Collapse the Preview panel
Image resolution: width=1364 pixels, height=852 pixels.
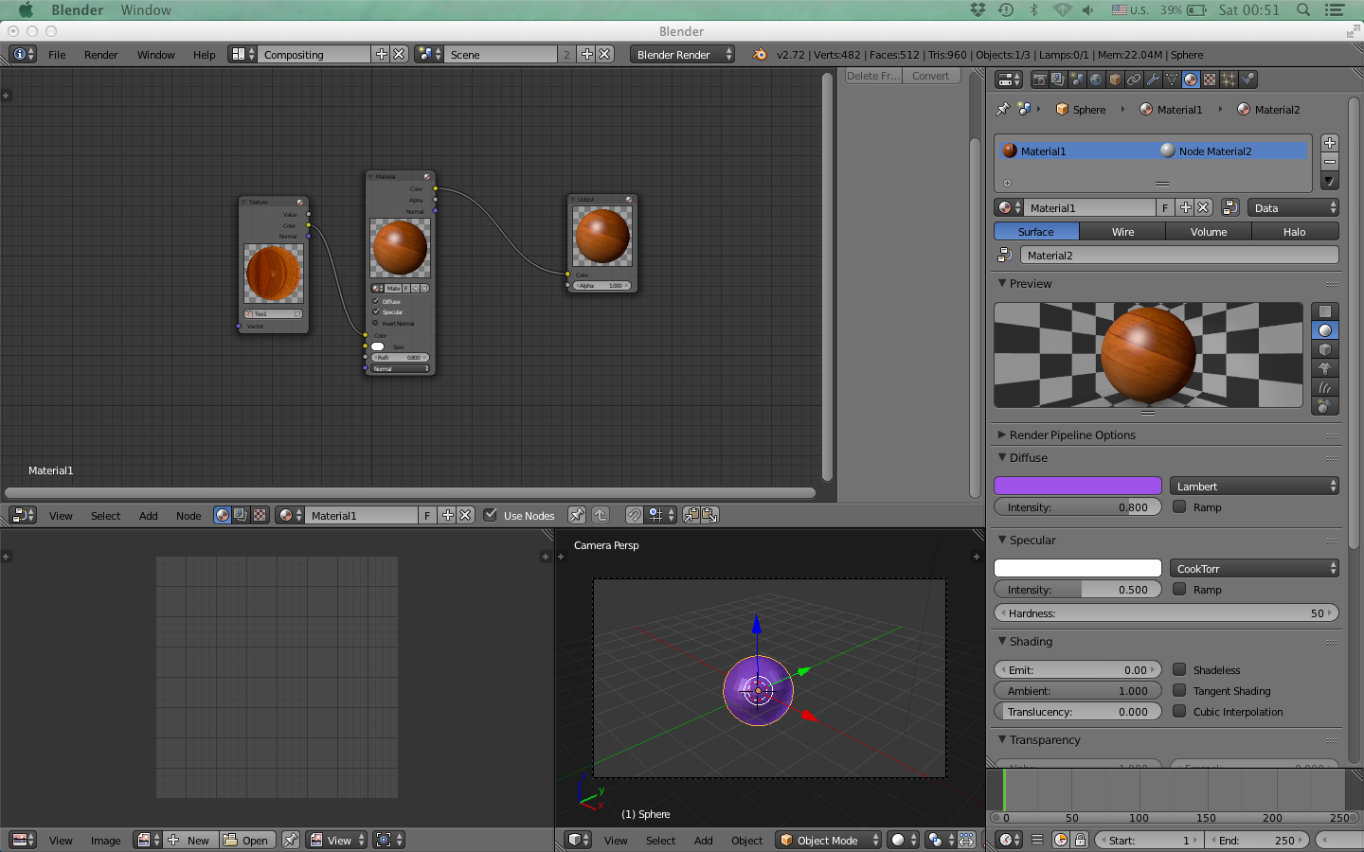(x=1003, y=283)
